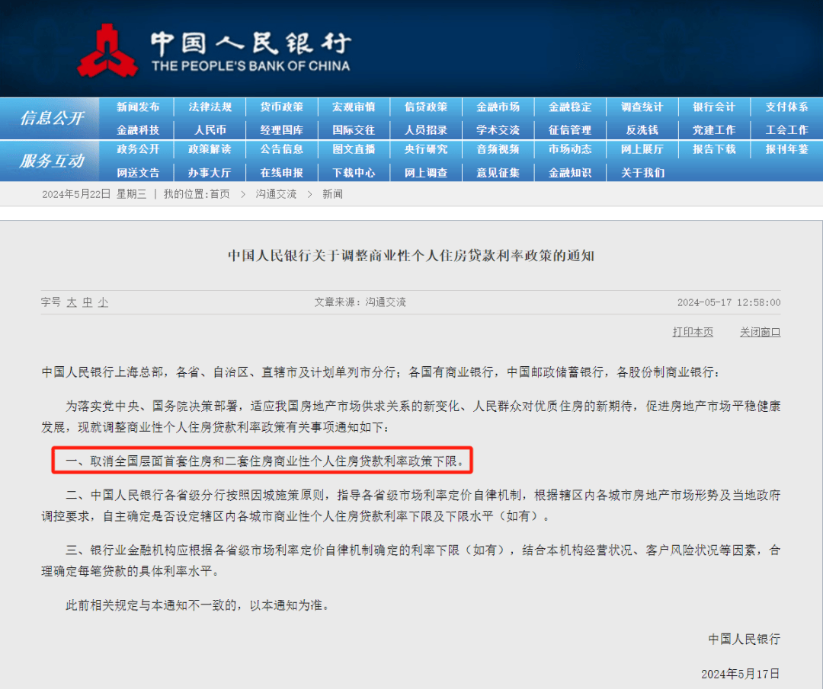
Task: Visit 征信管理 page
Action: coord(570,130)
